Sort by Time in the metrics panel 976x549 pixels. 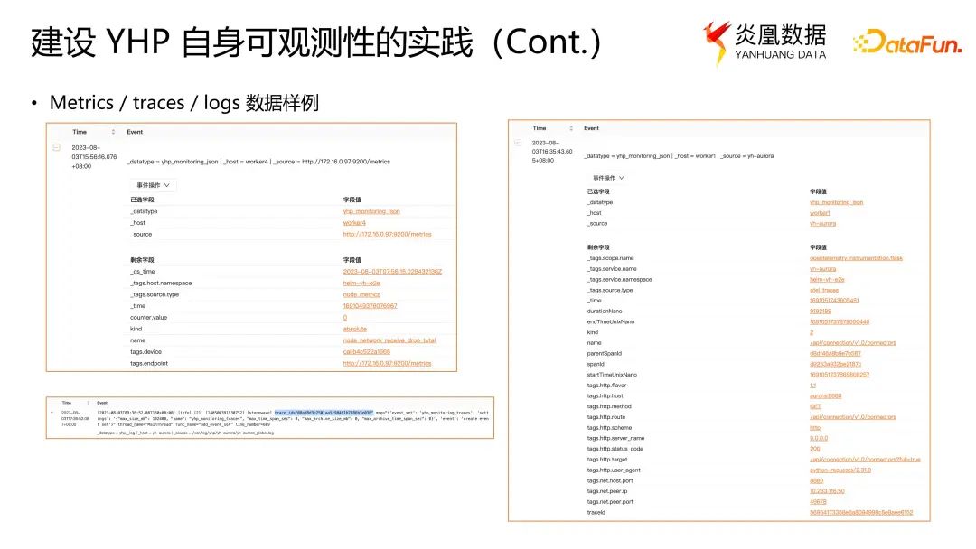[113, 132]
